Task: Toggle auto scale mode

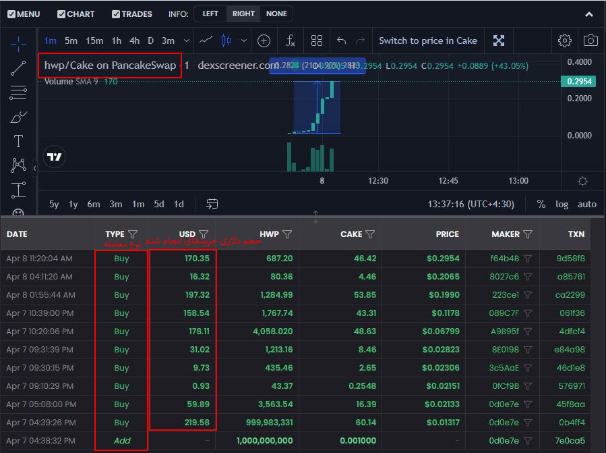Action: pyautogui.click(x=586, y=204)
